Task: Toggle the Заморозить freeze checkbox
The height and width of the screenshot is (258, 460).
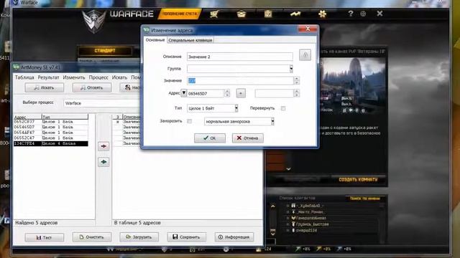Action: click(x=189, y=121)
